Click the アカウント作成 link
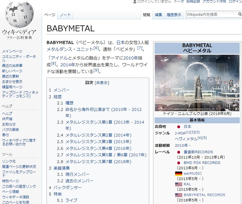The width and height of the screenshot is (242, 204). [x=214, y=1]
